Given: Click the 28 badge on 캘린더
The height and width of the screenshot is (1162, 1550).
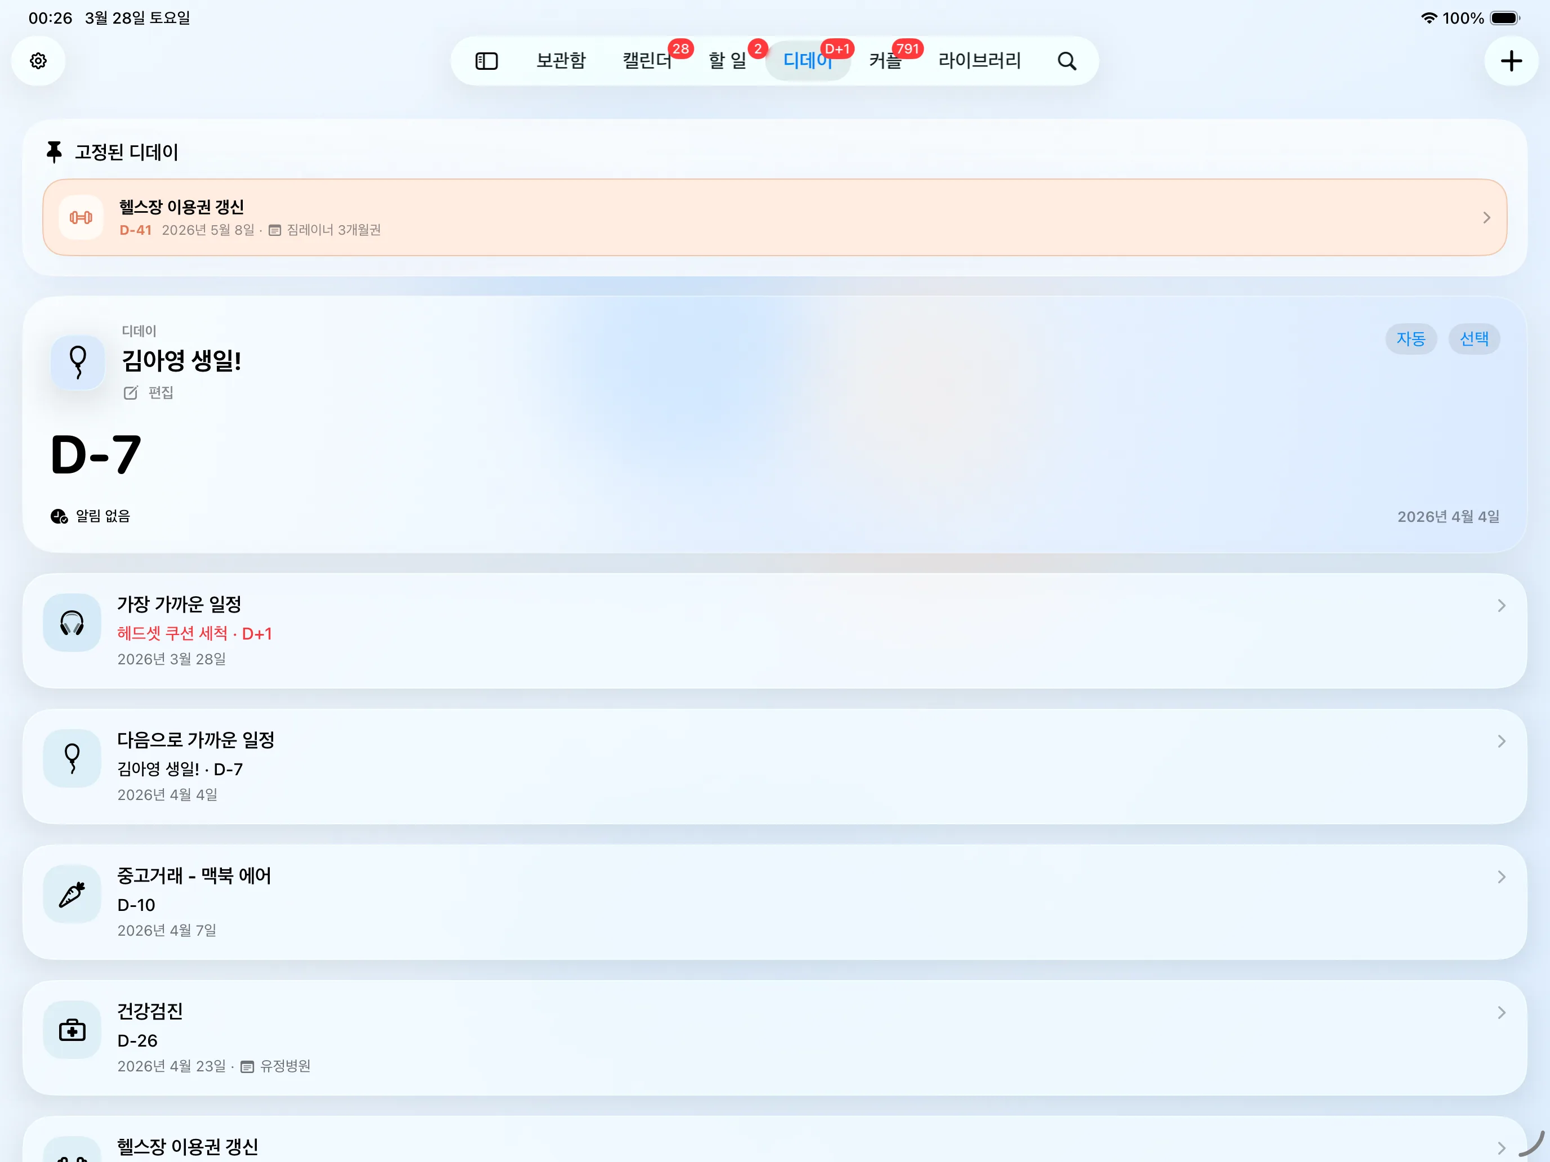Looking at the screenshot, I should tap(680, 49).
